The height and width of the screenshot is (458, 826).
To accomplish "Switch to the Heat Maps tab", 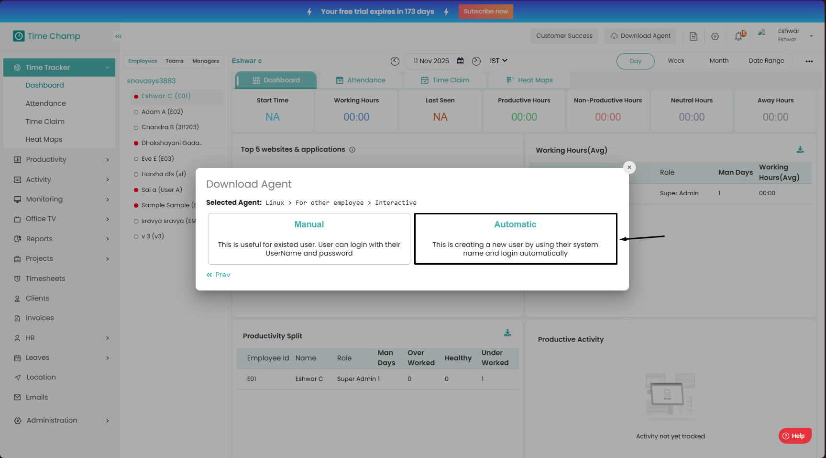I will tap(530, 80).
